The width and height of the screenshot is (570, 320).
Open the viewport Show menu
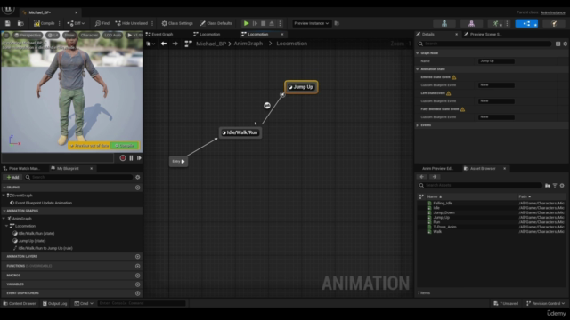pyautogui.click(x=69, y=36)
